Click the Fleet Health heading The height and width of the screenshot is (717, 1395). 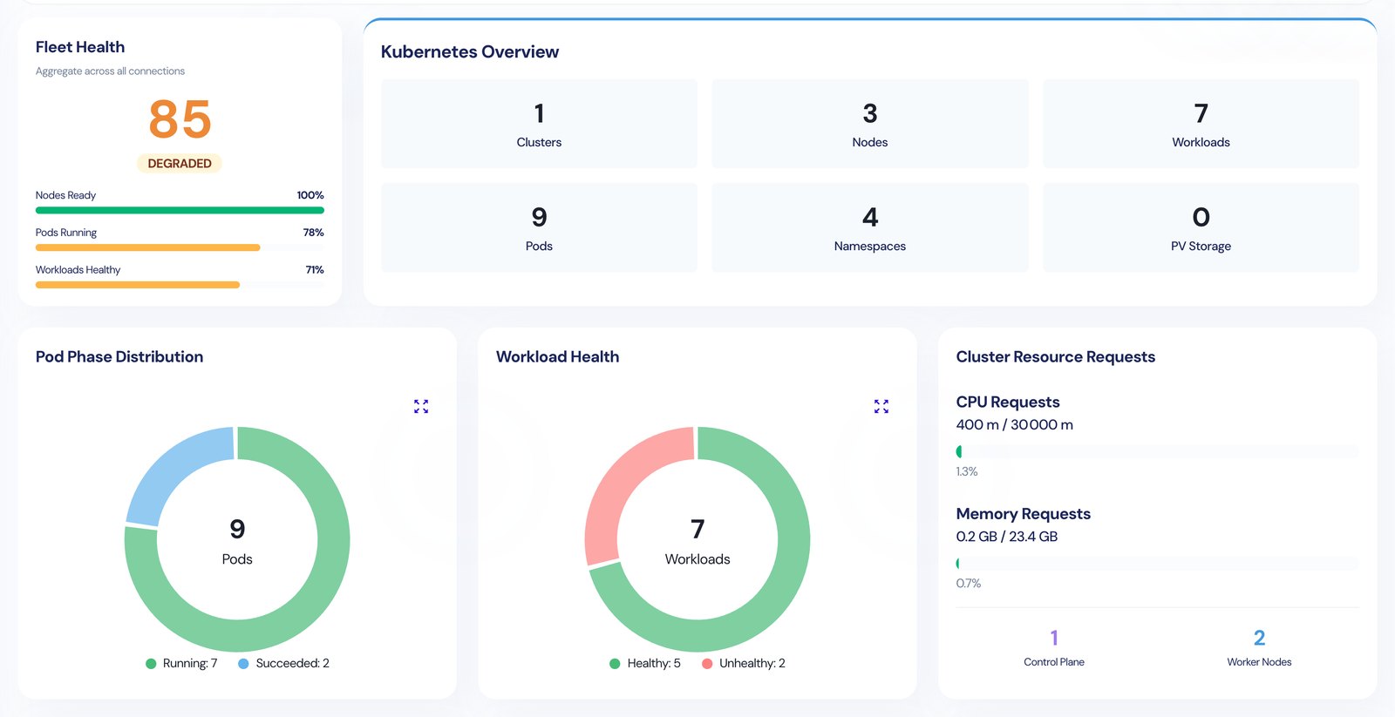click(x=80, y=47)
